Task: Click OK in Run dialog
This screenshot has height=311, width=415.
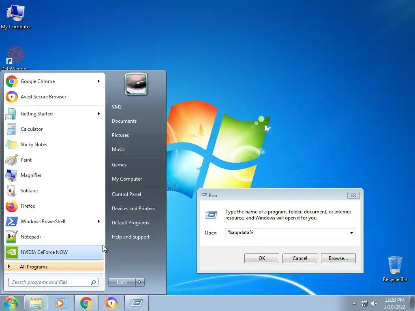Action: tap(262, 258)
